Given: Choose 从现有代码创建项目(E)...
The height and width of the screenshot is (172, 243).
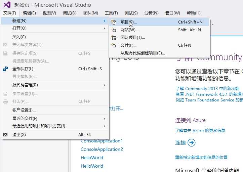Looking at the screenshot, I should [159, 53].
